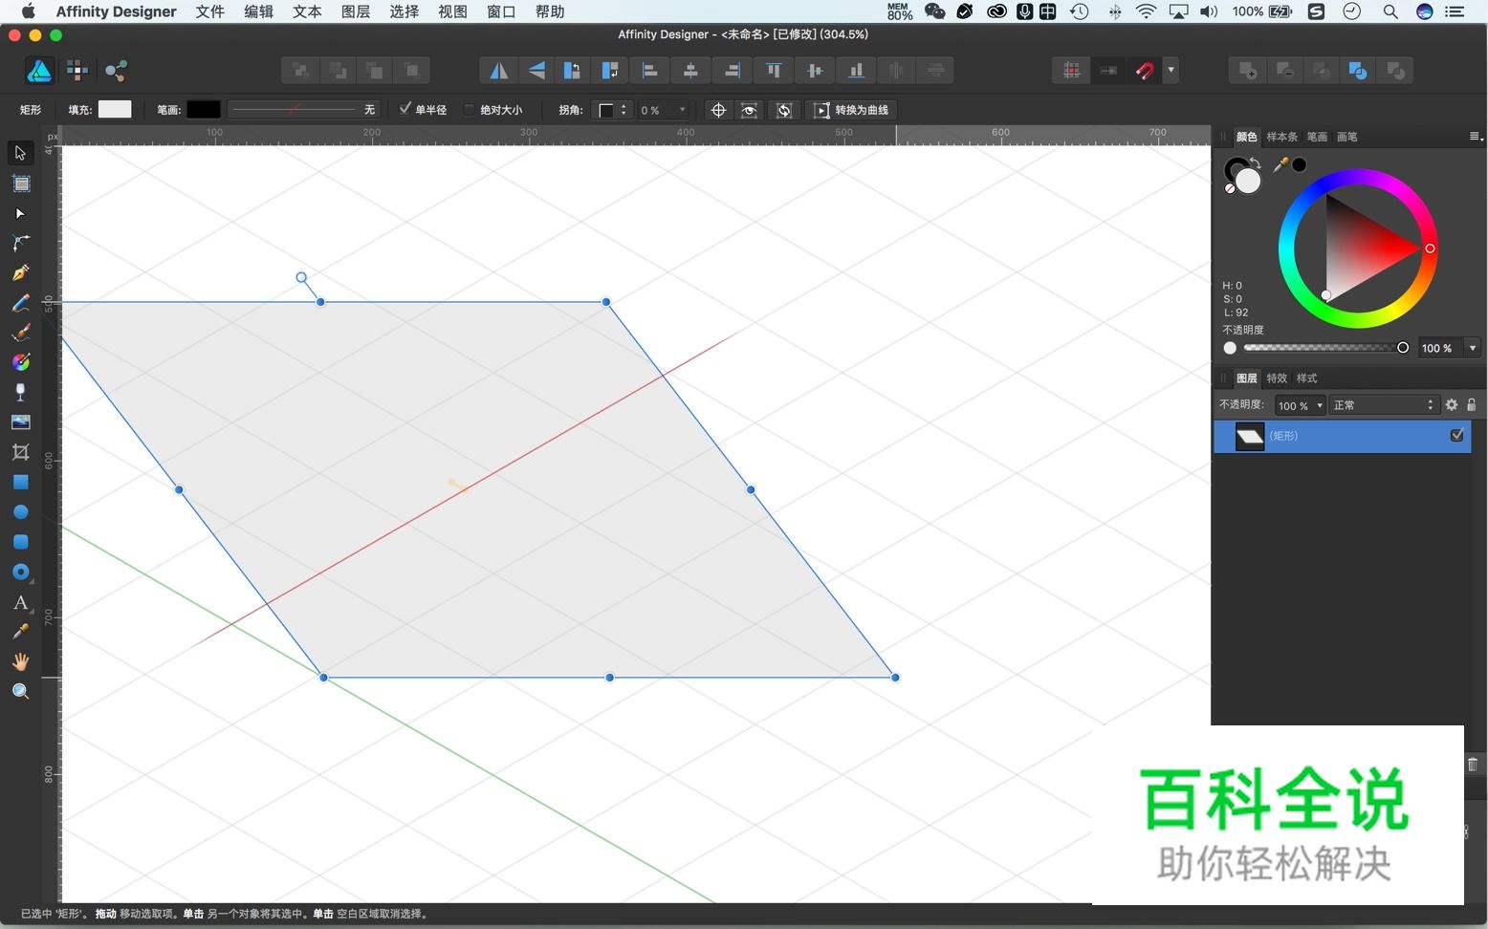Activate the Artistic Text tool

point(20,602)
